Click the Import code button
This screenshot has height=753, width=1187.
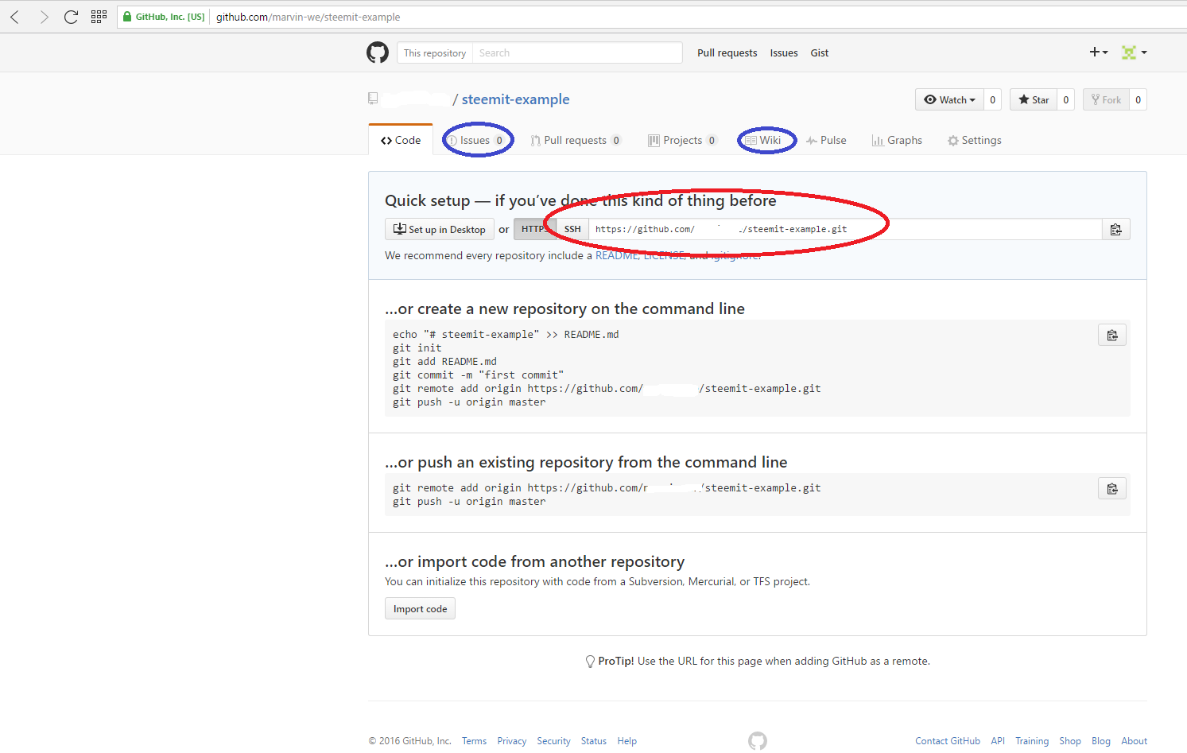tap(420, 608)
